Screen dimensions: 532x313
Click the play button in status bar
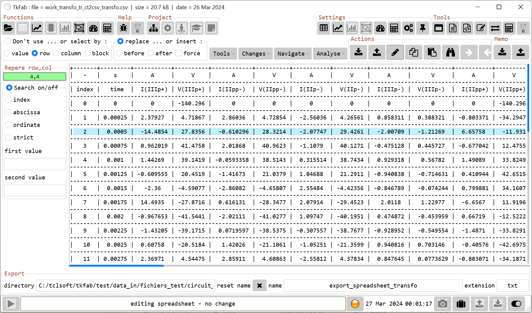11,304
